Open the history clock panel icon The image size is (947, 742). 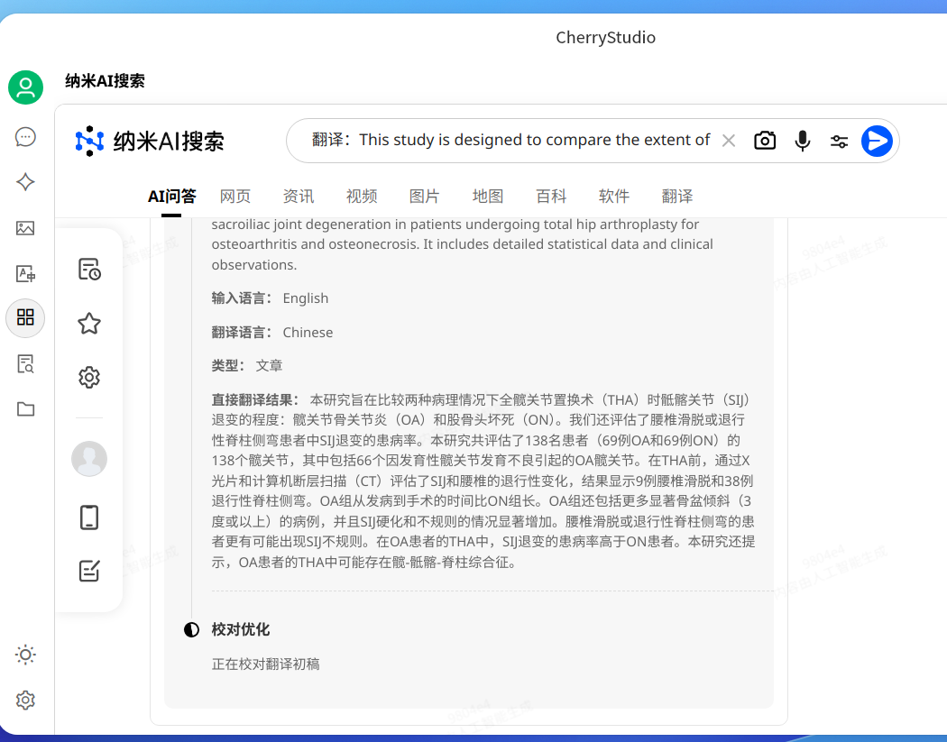(x=89, y=270)
